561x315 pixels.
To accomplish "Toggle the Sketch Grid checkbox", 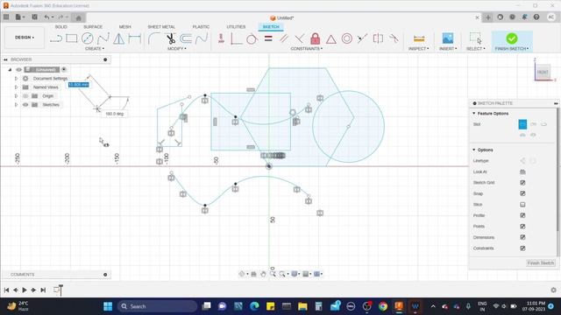I will (522, 183).
